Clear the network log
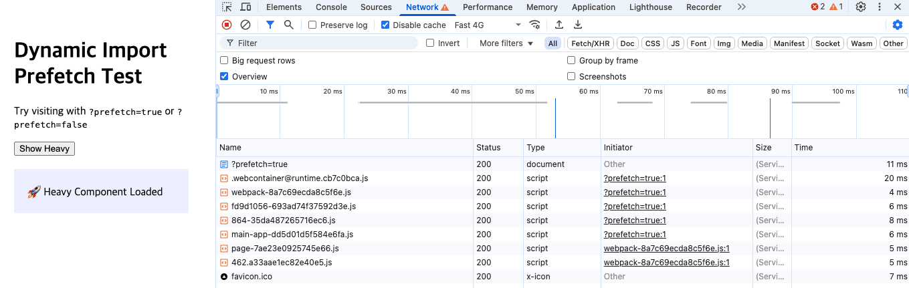 (245, 25)
